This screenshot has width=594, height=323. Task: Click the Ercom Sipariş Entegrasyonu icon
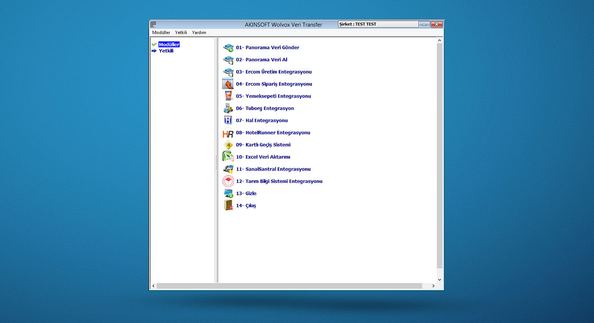(228, 84)
